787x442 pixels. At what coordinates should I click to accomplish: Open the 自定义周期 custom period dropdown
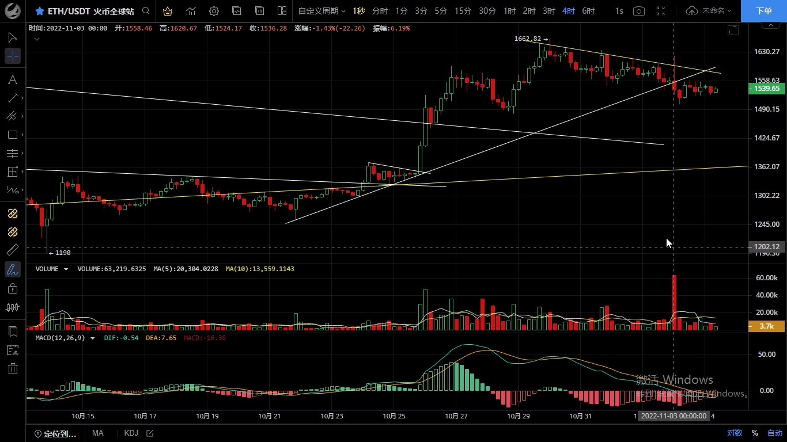(x=321, y=11)
